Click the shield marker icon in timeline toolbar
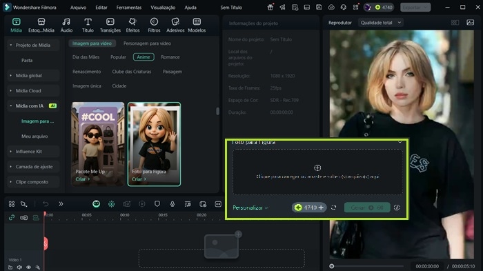 click(x=157, y=204)
